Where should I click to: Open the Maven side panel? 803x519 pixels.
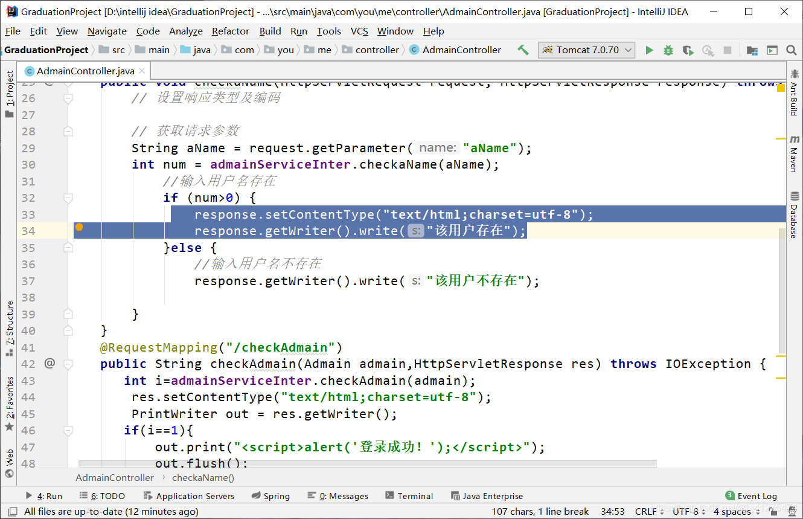coord(794,154)
